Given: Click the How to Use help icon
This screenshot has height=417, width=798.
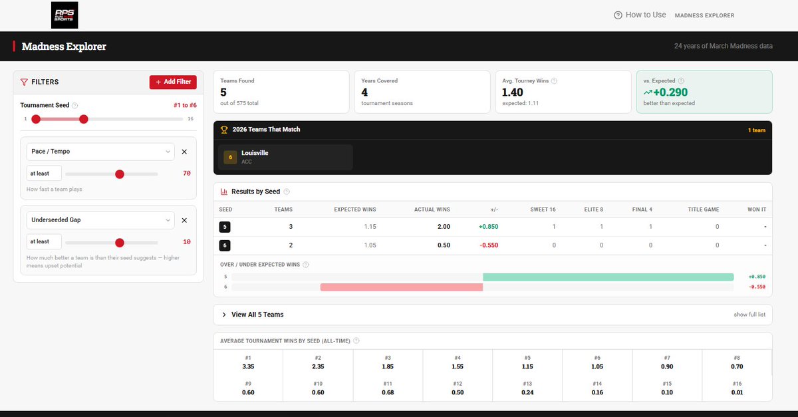Looking at the screenshot, I should [618, 15].
